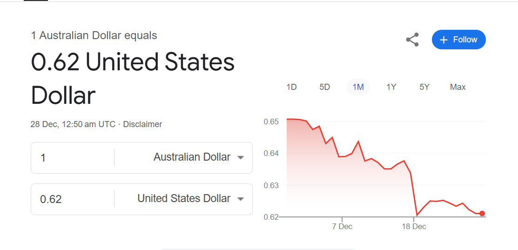Follow this currency pair
The image size is (518, 250).
click(459, 40)
